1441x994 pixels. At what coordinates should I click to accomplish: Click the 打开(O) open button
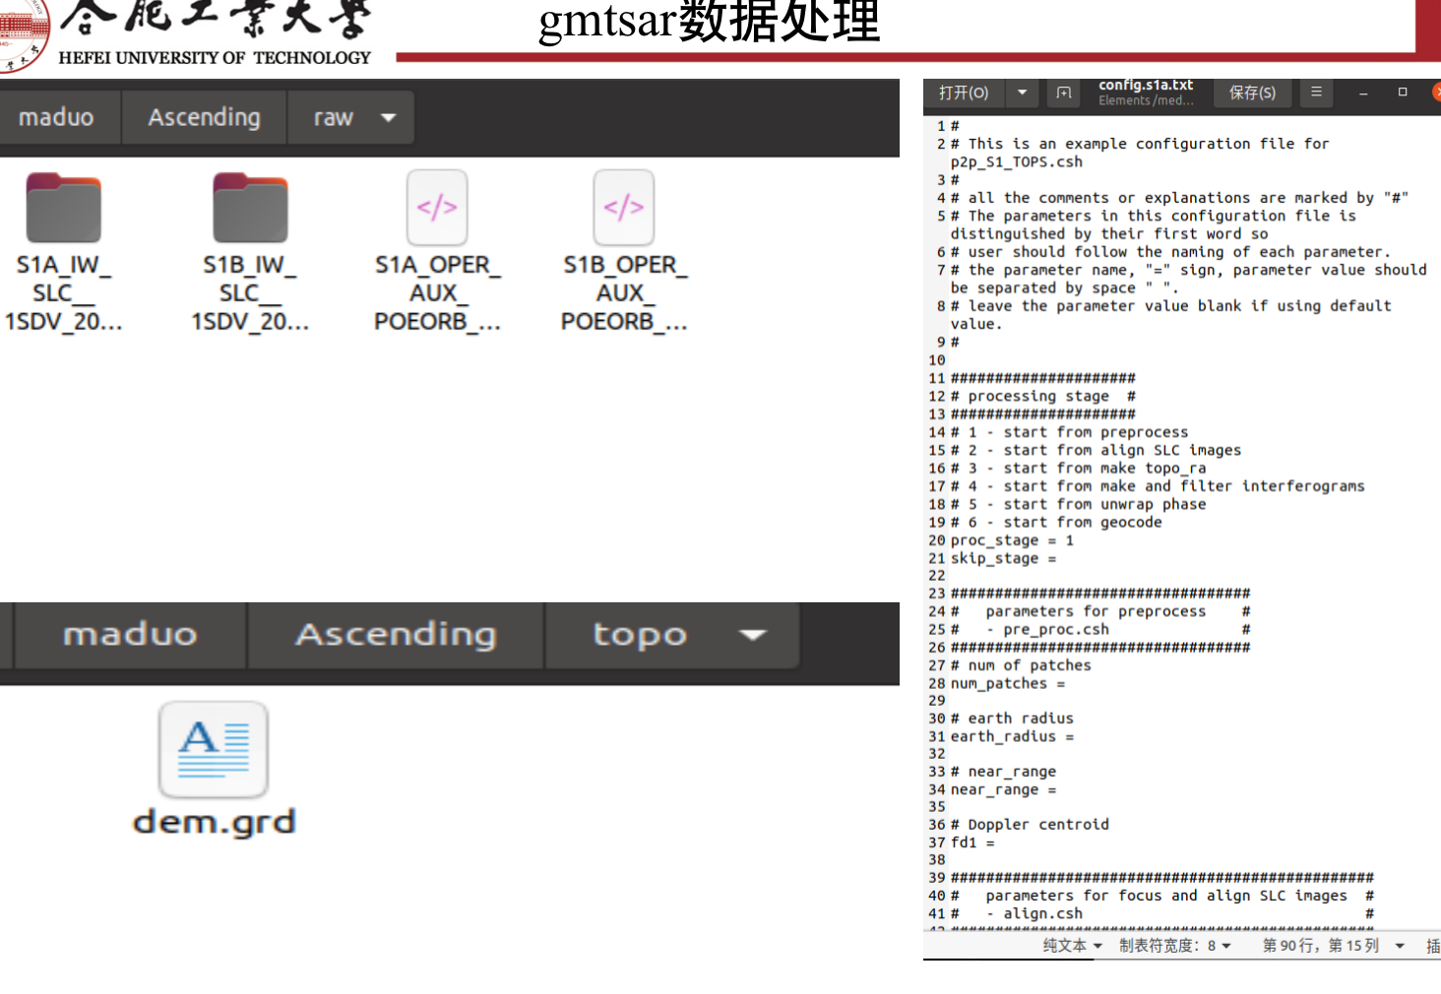[964, 93]
